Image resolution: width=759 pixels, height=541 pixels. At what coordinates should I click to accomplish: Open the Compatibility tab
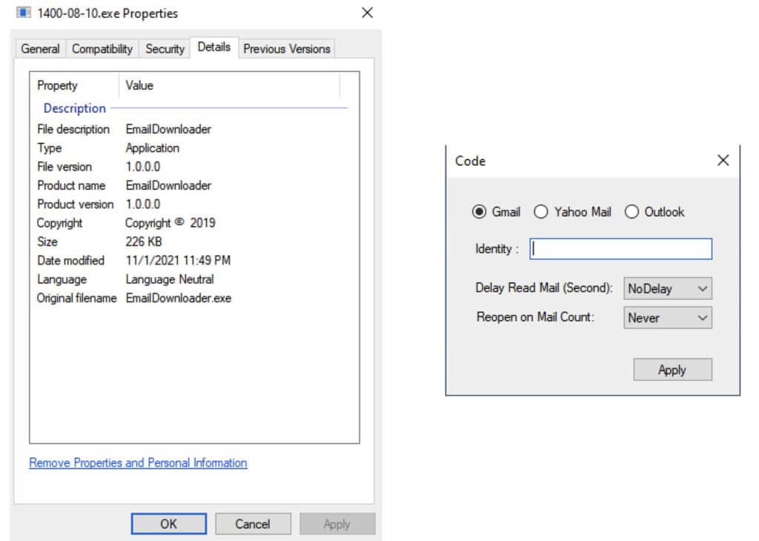[102, 49]
